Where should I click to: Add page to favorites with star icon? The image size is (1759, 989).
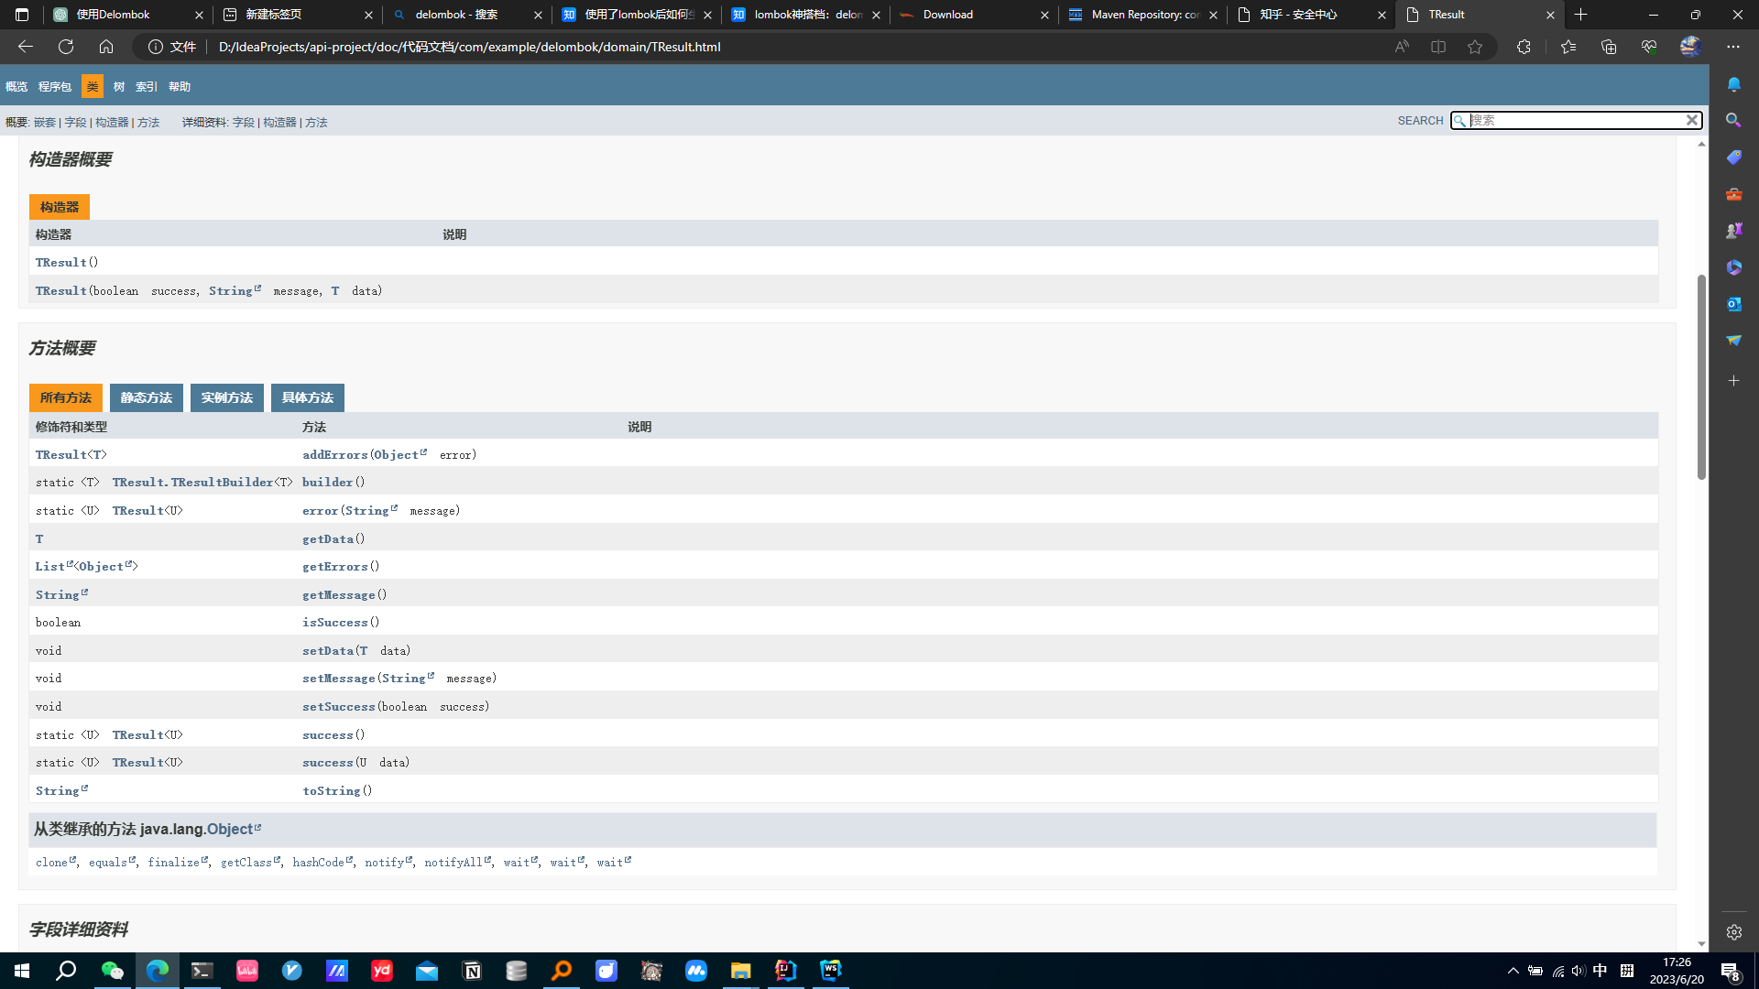1474,47
